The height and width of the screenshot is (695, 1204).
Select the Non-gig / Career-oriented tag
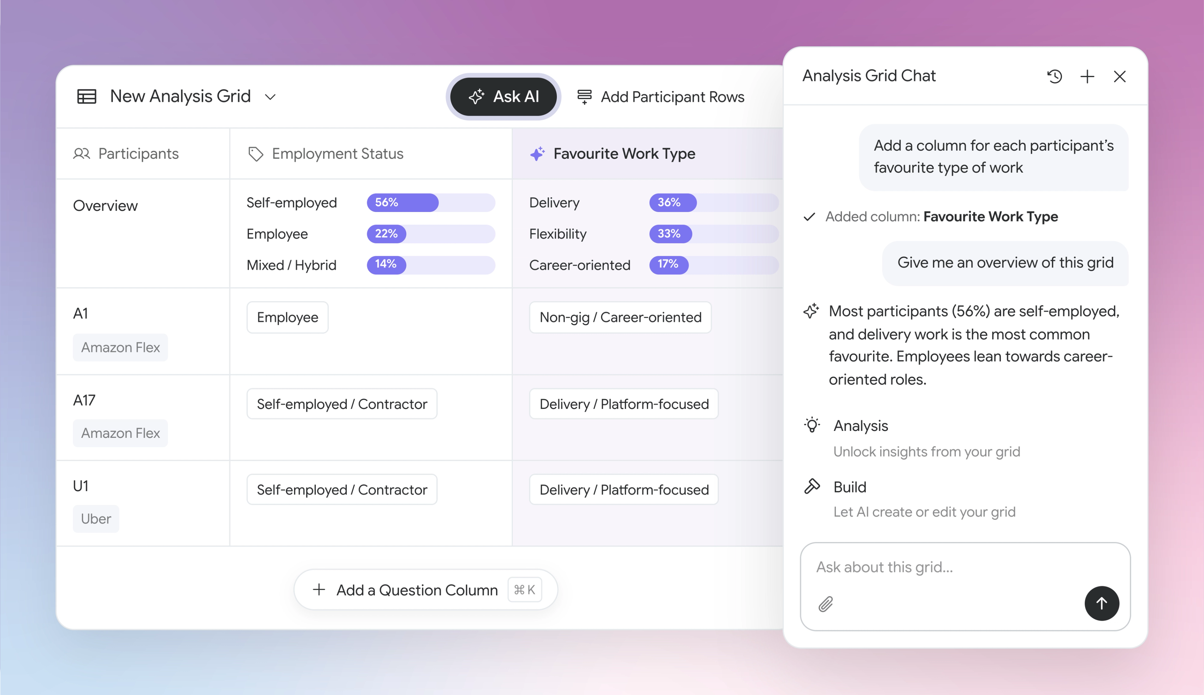click(620, 317)
